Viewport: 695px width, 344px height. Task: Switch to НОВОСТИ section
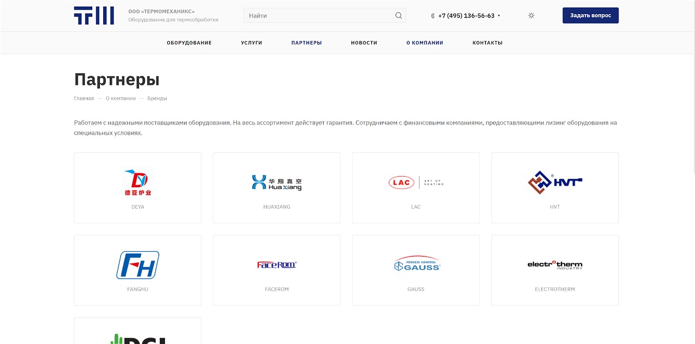pyautogui.click(x=363, y=42)
